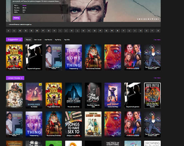
Task: Open the Pop poster in Latest Movies
Action: 113,124
